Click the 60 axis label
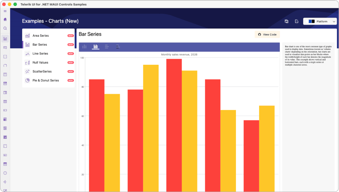This screenshot has width=339, height=192. click(x=82, y=116)
